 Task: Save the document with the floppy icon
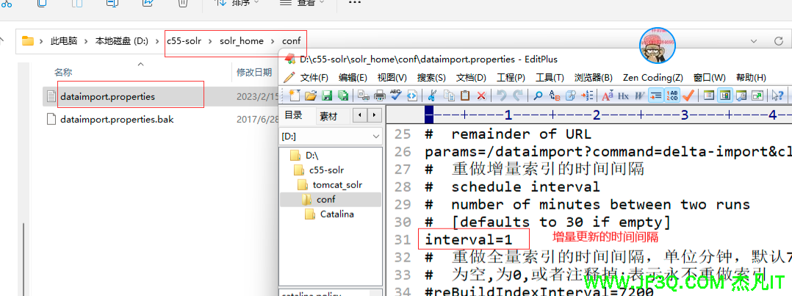pyautogui.click(x=326, y=95)
